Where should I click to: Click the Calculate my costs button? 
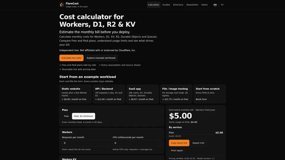point(72,58)
